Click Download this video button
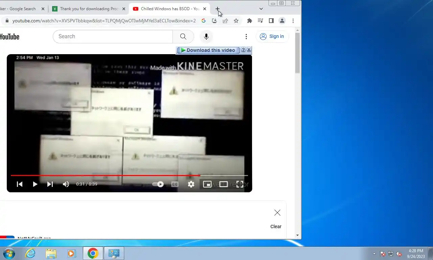The image size is (433, 260). click(x=208, y=50)
